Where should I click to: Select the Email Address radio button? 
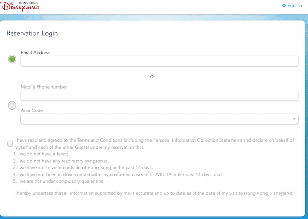(12, 59)
